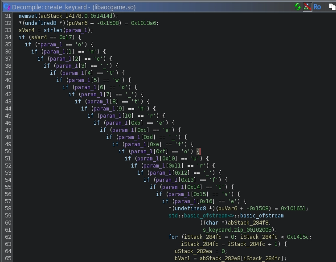Click the green Re-decompile refresh icon
The width and height of the screenshot is (336, 262).
click(x=298, y=7)
